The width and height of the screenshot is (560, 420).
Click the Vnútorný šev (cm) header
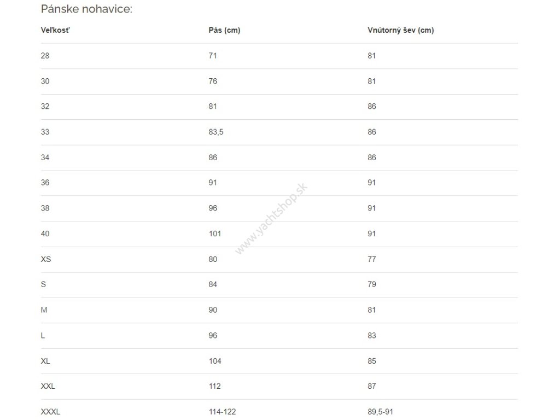pyautogui.click(x=401, y=31)
